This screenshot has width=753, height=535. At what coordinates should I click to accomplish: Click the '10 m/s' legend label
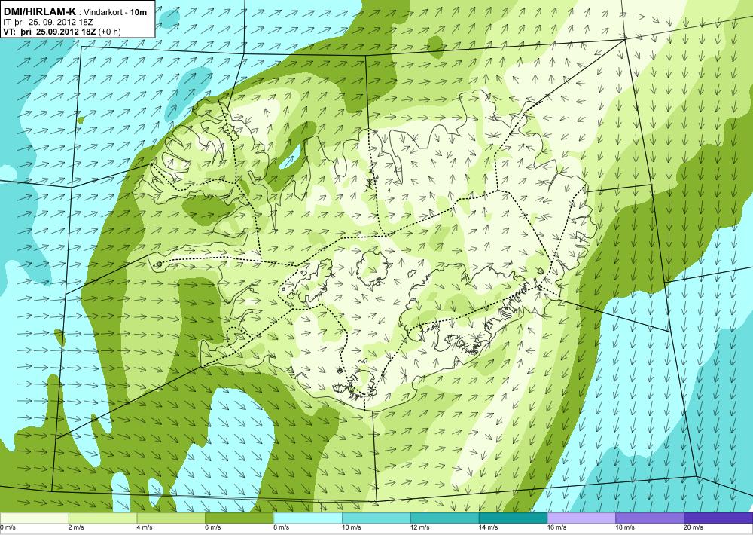[x=352, y=527]
